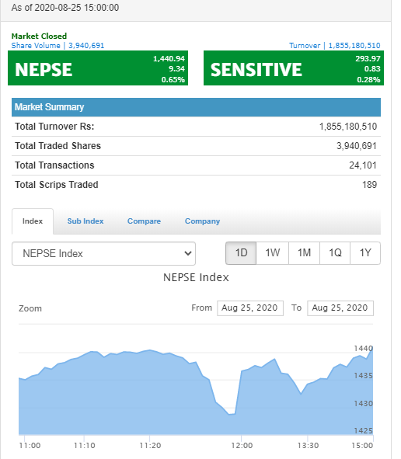The width and height of the screenshot is (401, 459).
Task: Click the Total Scrips Traded row label
Action: point(57,185)
